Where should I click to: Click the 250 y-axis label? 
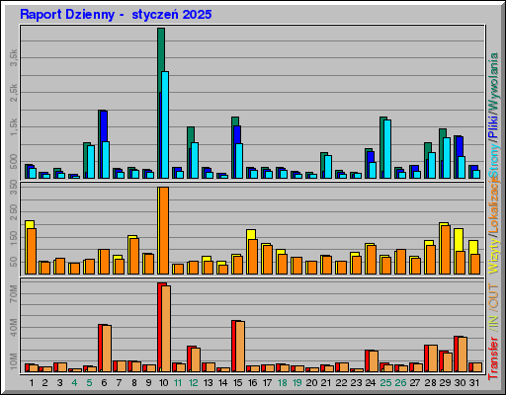point(14,212)
